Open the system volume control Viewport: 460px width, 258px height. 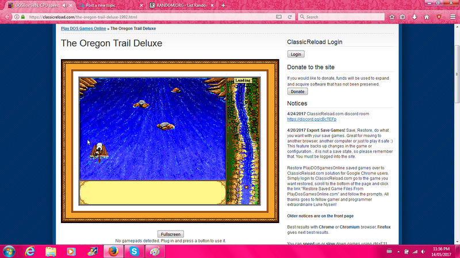tap(423, 252)
